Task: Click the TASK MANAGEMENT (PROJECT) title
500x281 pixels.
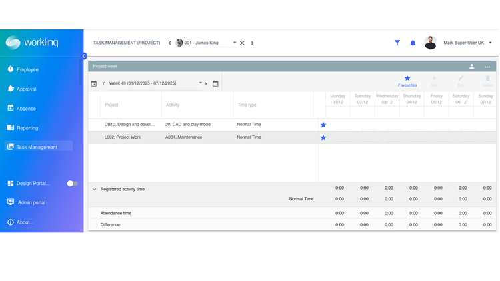Action: pos(127,43)
